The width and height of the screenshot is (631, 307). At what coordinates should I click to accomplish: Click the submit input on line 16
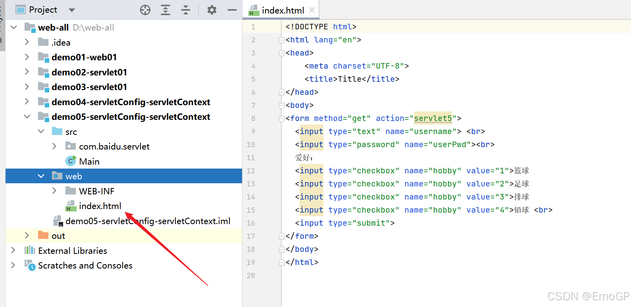[345, 223]
